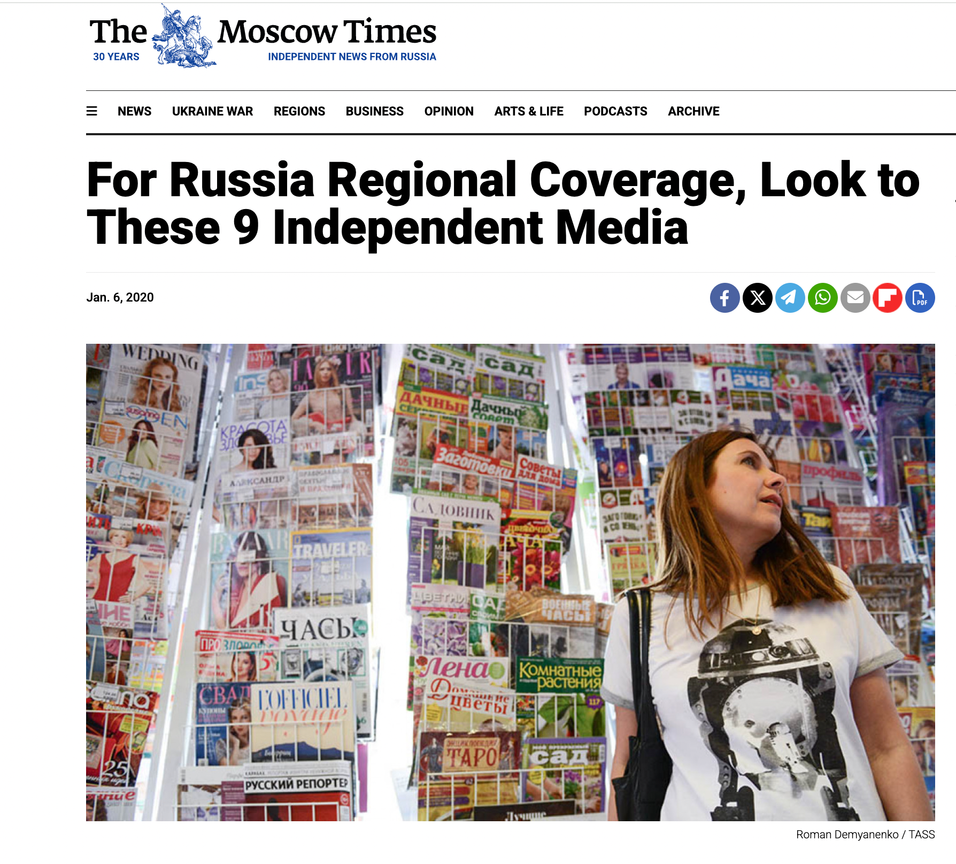The width and height of the screenshot is (956, 864).
Task: Share article on Flipboard
Action: tap(888, 298)
